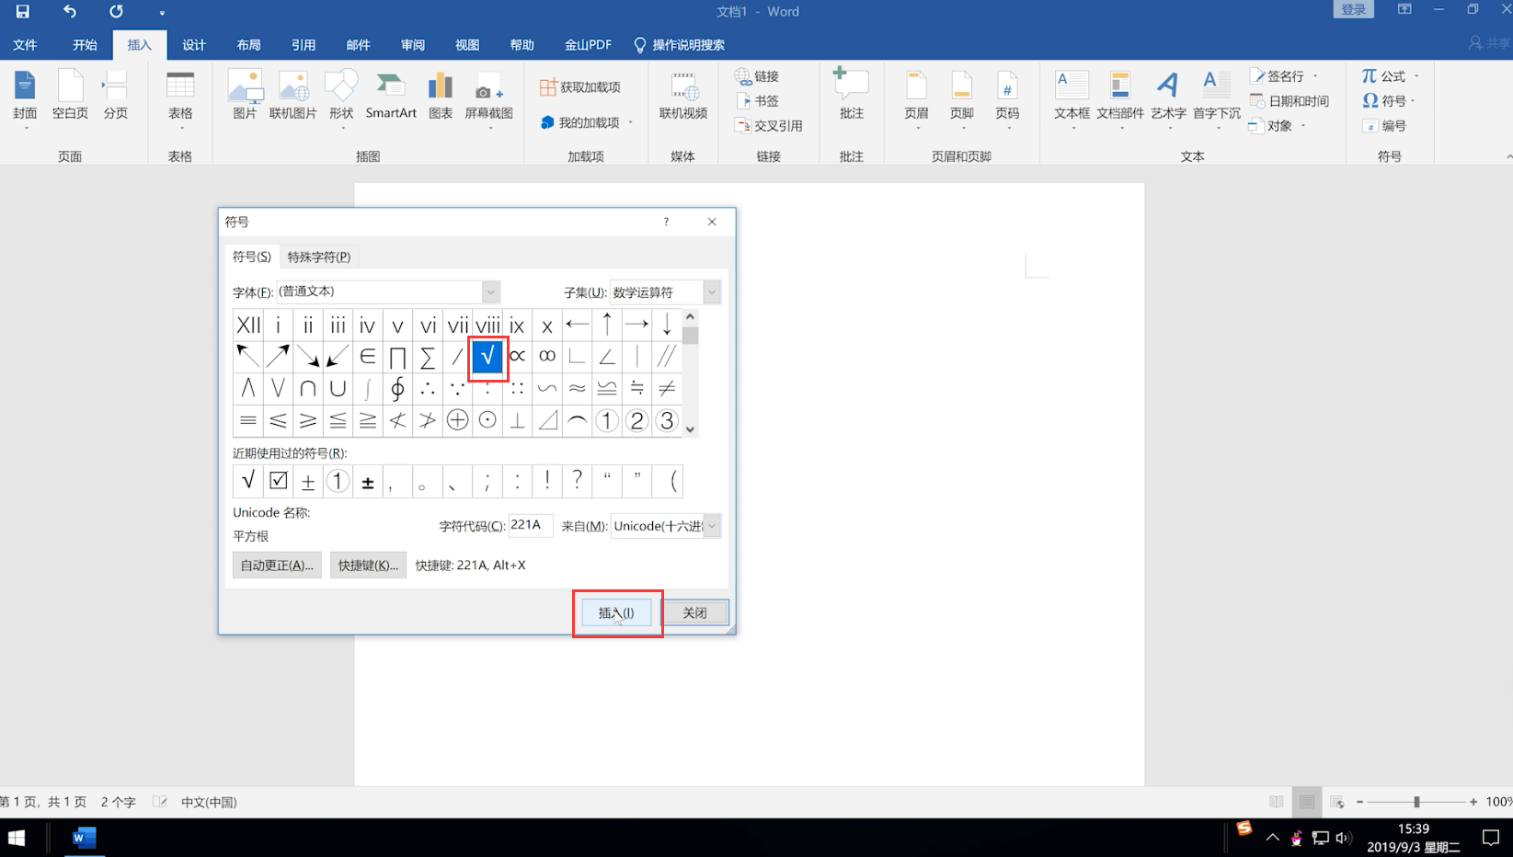Screen dimensions: 1513x857
Task: Select the summation ∑ symbol in grid
Action: pyautogui.click(x=428, y=356)
